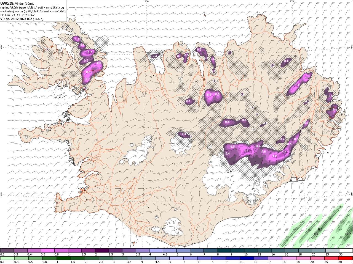Click the 'VT: þri. 26.12.2023 00Z (+66 h)' valid time
Image resolution: width=353 pixels, height=264 pixels.
tap(22, 19)
